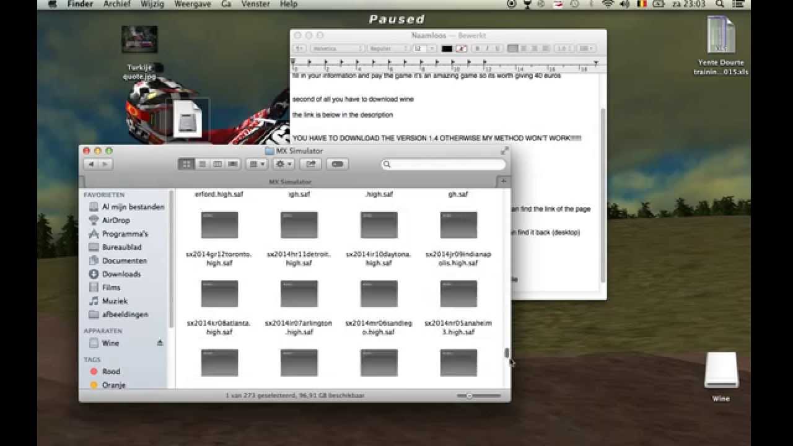The width and height of the screenshot is (793, 446).
Task: Open Films in the Finder sidebar
Action: (104, 287)
